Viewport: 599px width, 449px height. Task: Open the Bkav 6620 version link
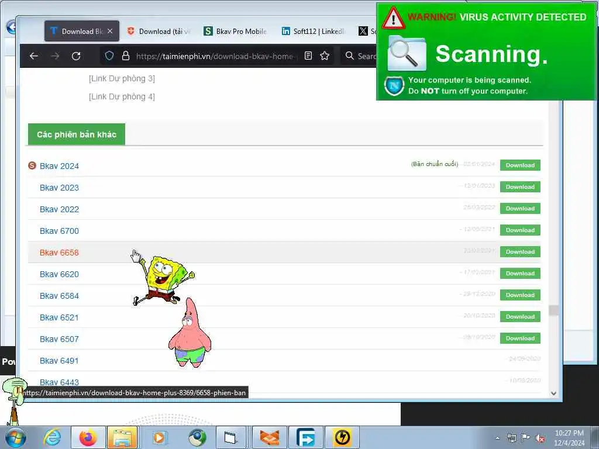coord(59,274)
